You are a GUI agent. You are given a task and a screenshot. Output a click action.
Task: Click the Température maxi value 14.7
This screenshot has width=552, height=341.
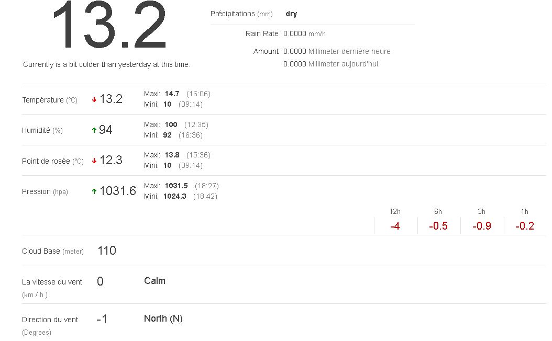click(172, 94)
